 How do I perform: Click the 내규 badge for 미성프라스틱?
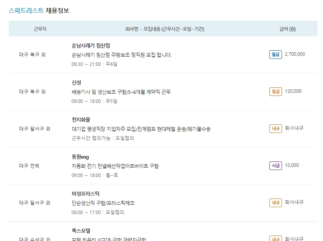276,202
